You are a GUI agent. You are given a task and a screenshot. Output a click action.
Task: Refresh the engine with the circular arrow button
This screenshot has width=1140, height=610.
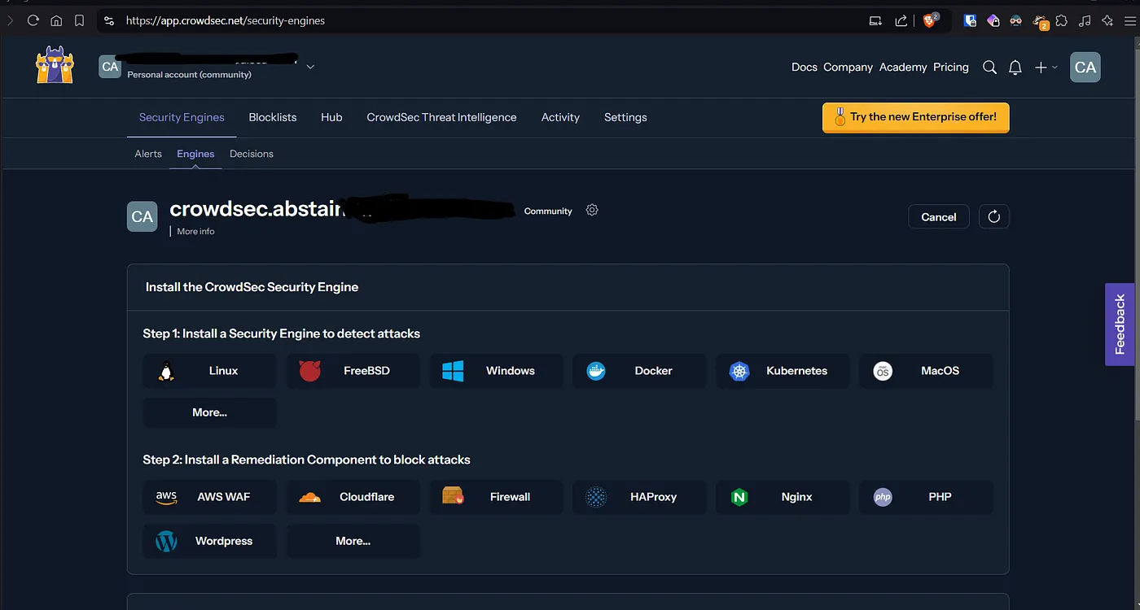(x=993, y=217)
